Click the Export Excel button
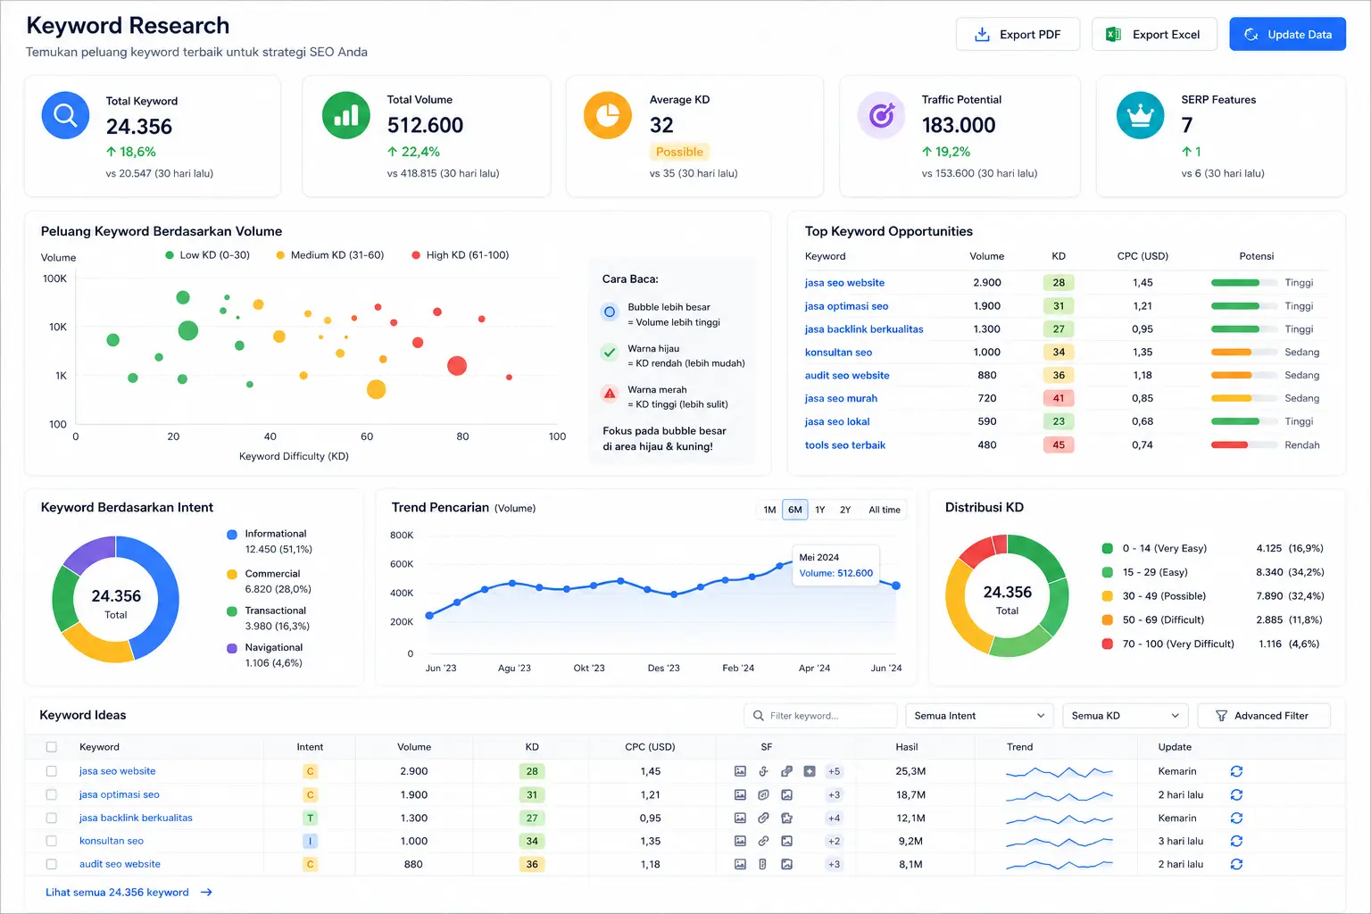 click(x=1154, y=34)
